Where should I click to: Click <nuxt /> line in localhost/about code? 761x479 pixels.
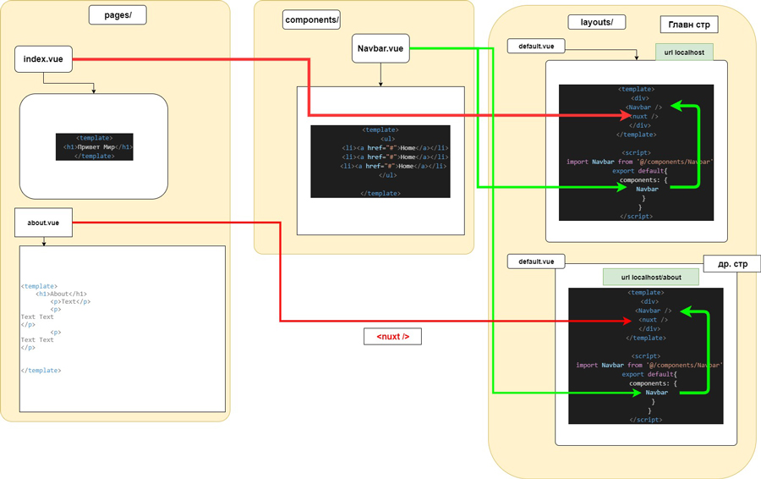coord(654,320)
